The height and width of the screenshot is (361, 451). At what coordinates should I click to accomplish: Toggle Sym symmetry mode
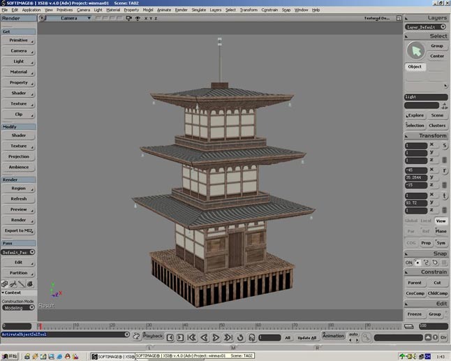(x=441, y=243)
